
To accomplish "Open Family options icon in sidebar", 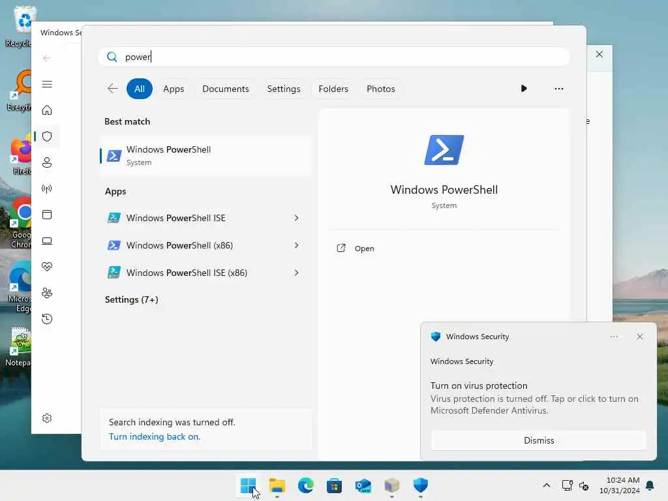I will click(x=47, y=293).
